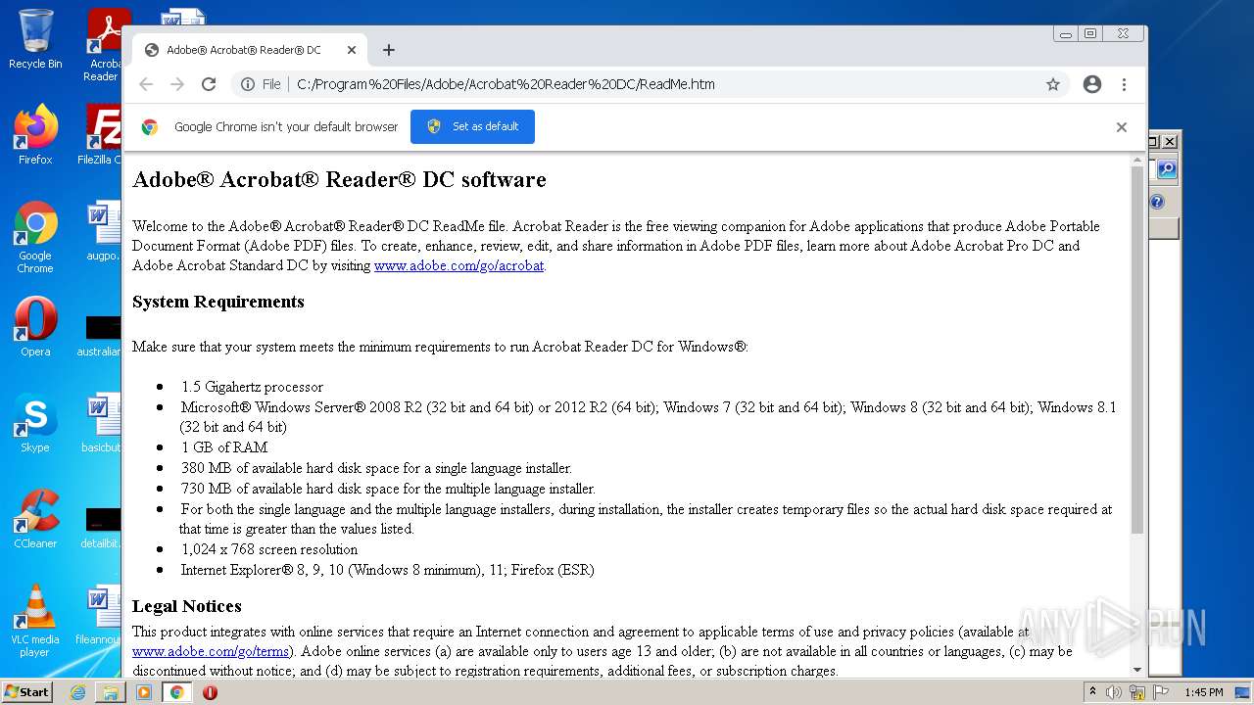Open augpo Word document on desktop
The image size is (1254, 705).
[102, 231]
